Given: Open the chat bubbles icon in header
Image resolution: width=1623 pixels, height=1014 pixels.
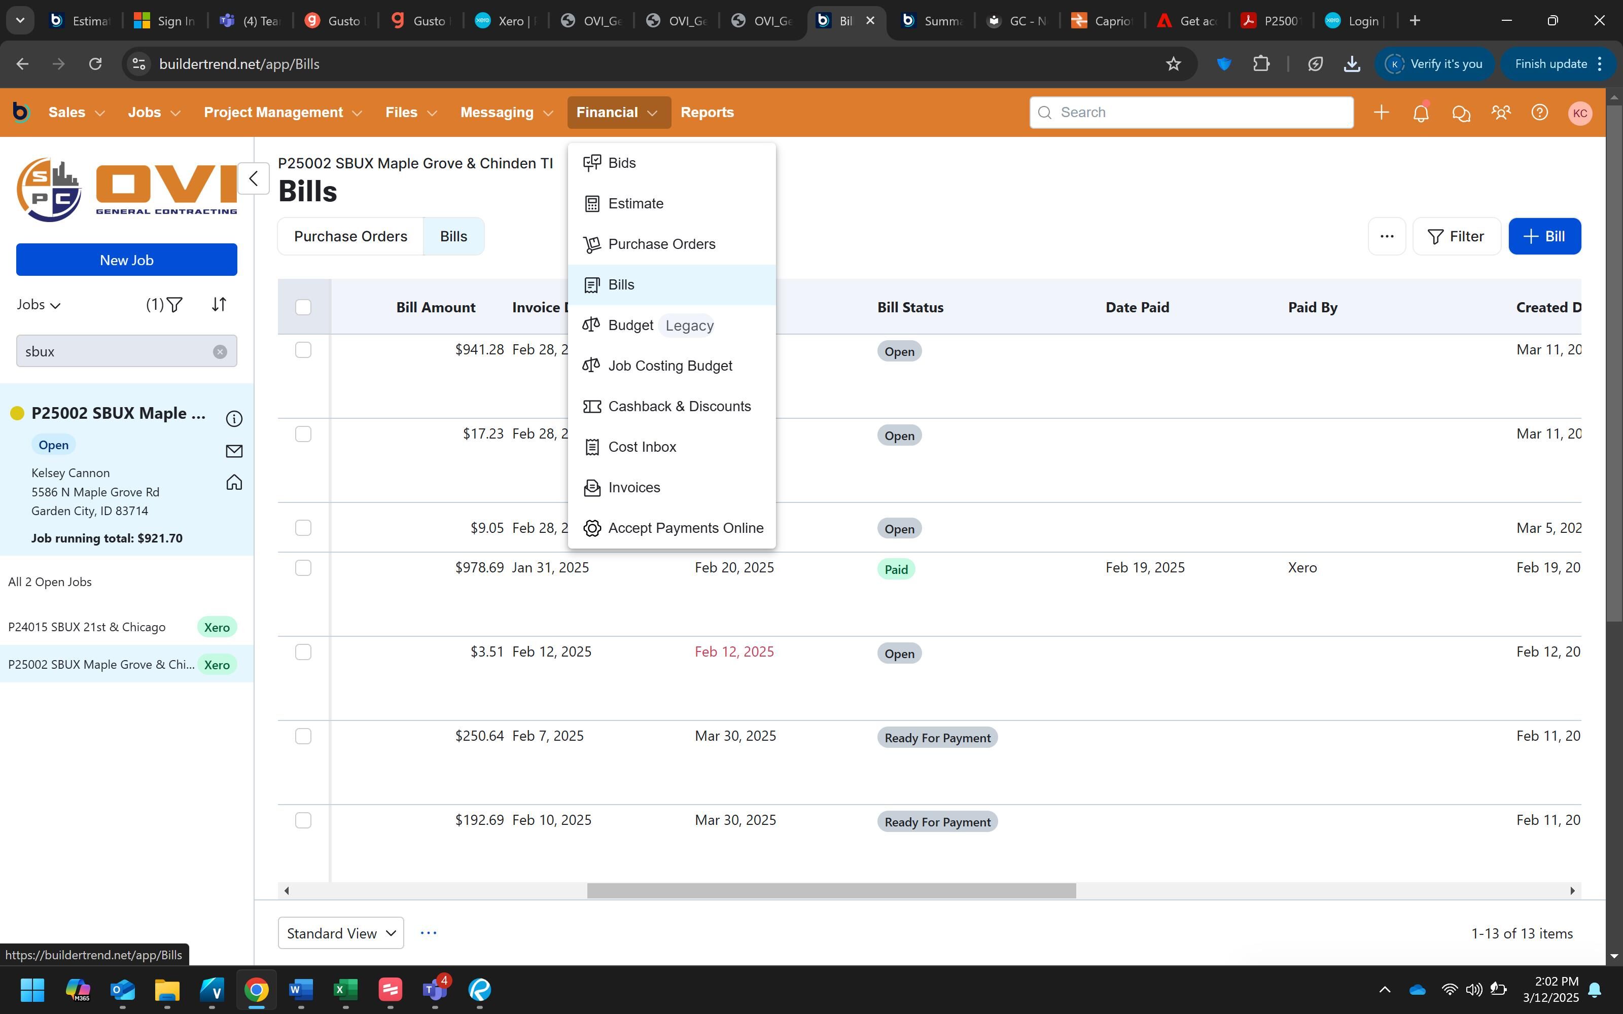Looking at the screenshot, I should [1461, 113].
